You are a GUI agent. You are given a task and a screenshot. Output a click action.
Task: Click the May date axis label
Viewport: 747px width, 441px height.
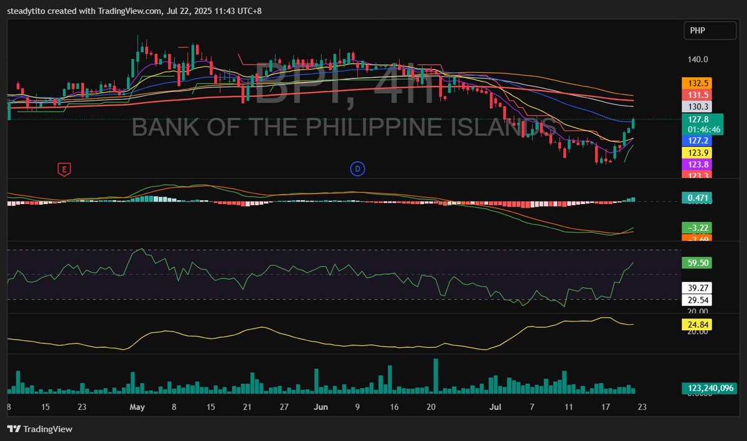137,407
